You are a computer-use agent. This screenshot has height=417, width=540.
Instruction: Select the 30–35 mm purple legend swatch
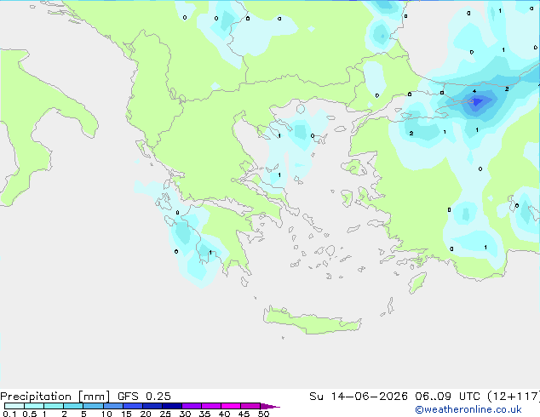tap(191, 406)
